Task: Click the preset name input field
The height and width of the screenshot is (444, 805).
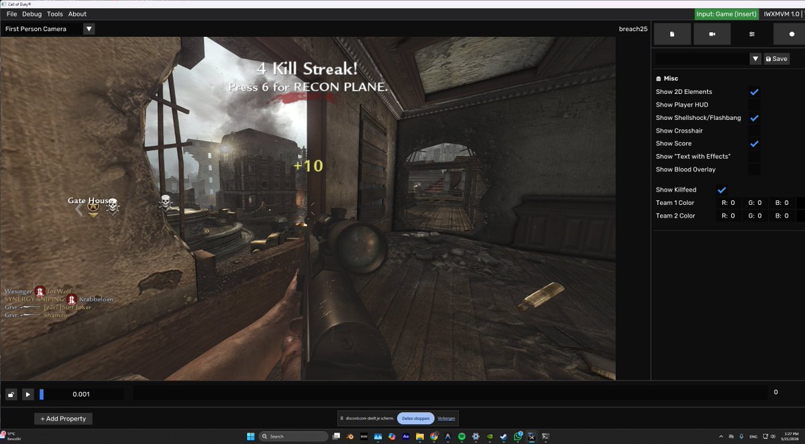Action: click(x=702, y=59)
